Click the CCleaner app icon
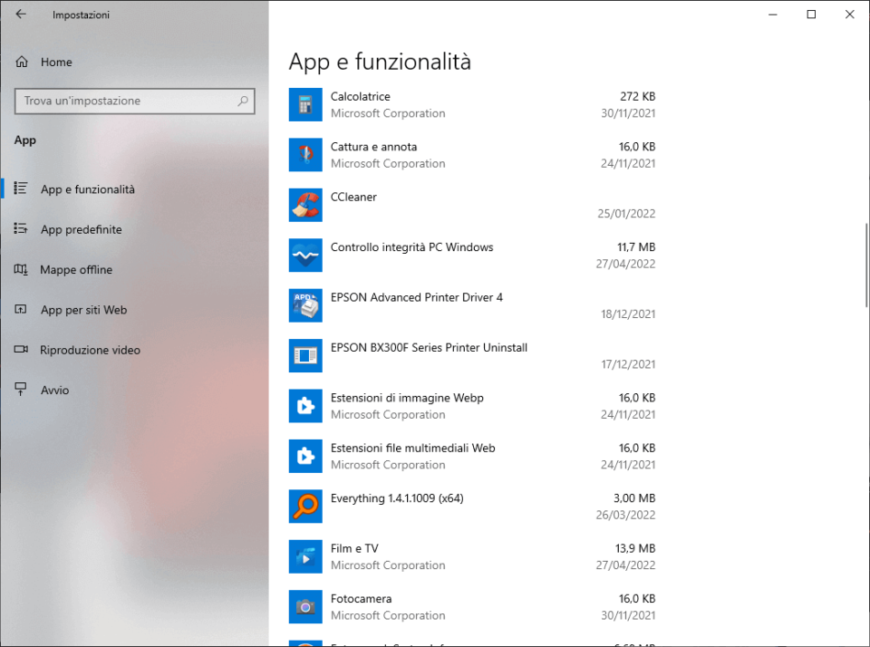 point(305,205)
